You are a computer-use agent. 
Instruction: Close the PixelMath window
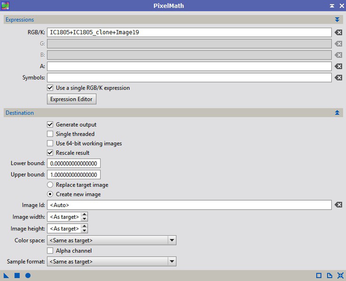[342, 6]
